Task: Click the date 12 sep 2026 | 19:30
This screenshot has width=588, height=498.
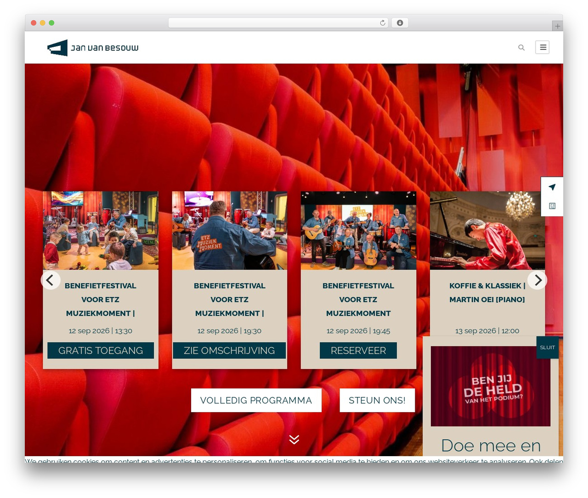Action: coord(229,331)
